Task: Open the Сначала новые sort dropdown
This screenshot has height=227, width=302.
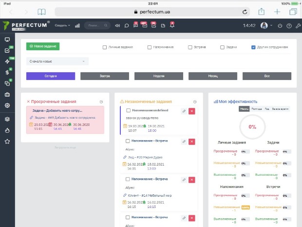Action: [57, 62]
